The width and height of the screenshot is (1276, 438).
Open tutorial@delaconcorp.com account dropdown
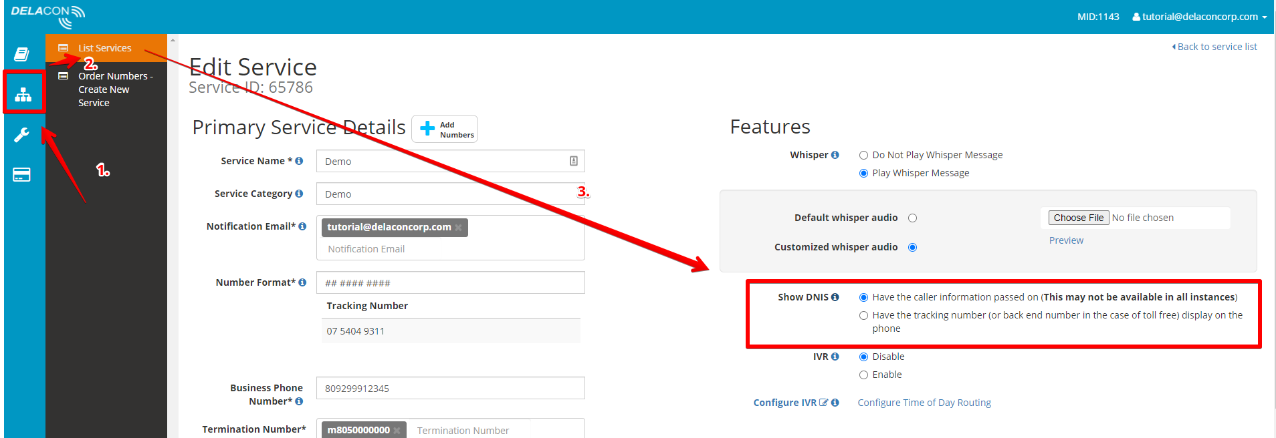click(1199, 17)
